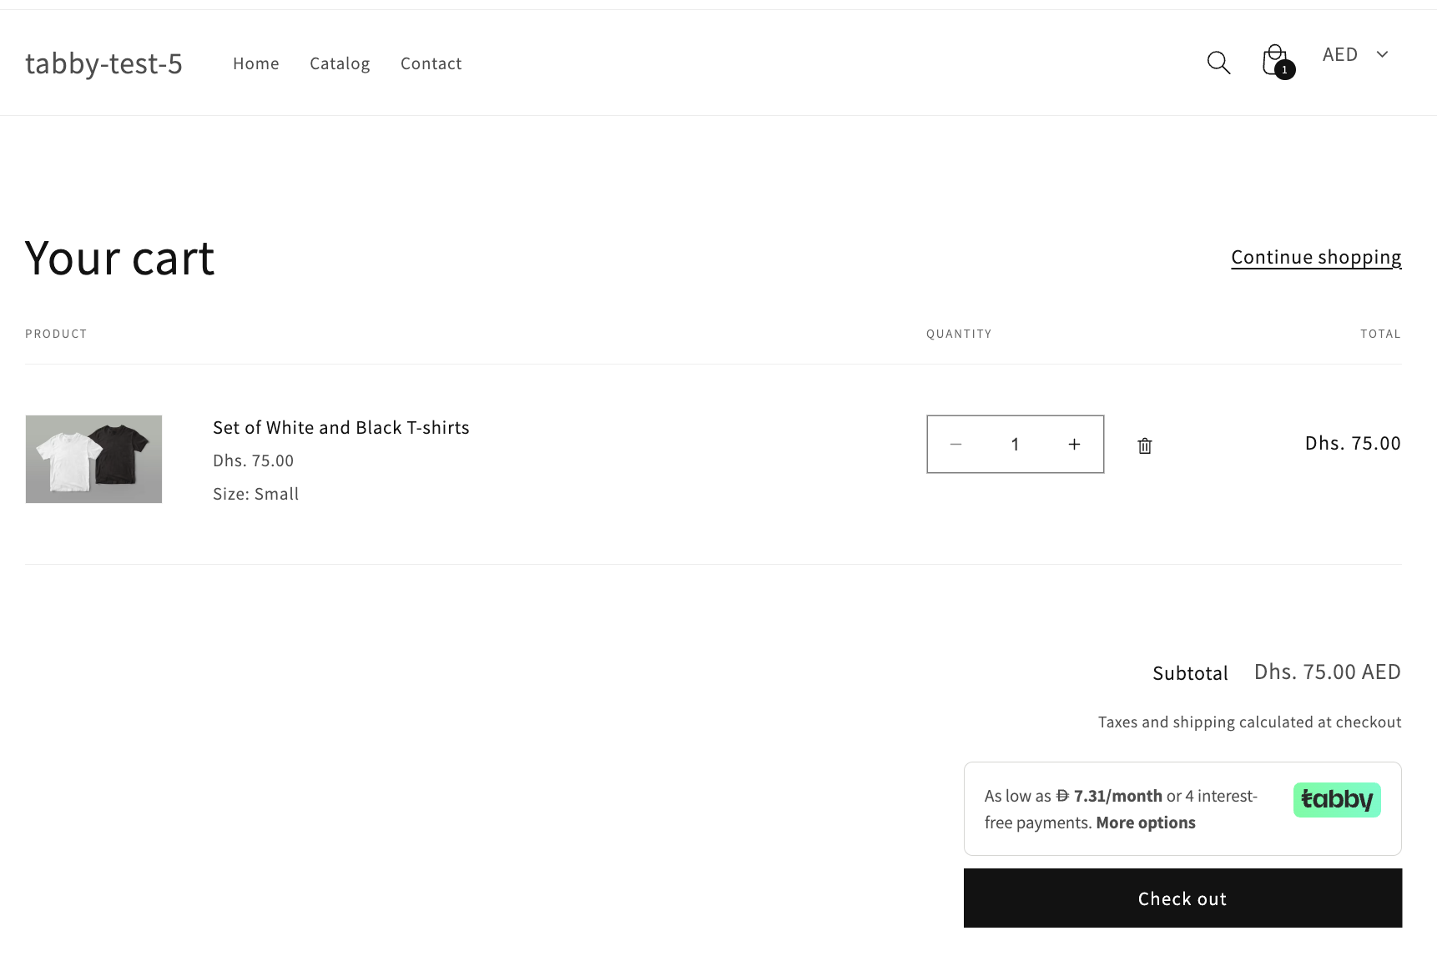This screenshot has height=961, width=1437.
Task: Open the Catalog page
Action: pyautogui.click(x=340, y=63)
